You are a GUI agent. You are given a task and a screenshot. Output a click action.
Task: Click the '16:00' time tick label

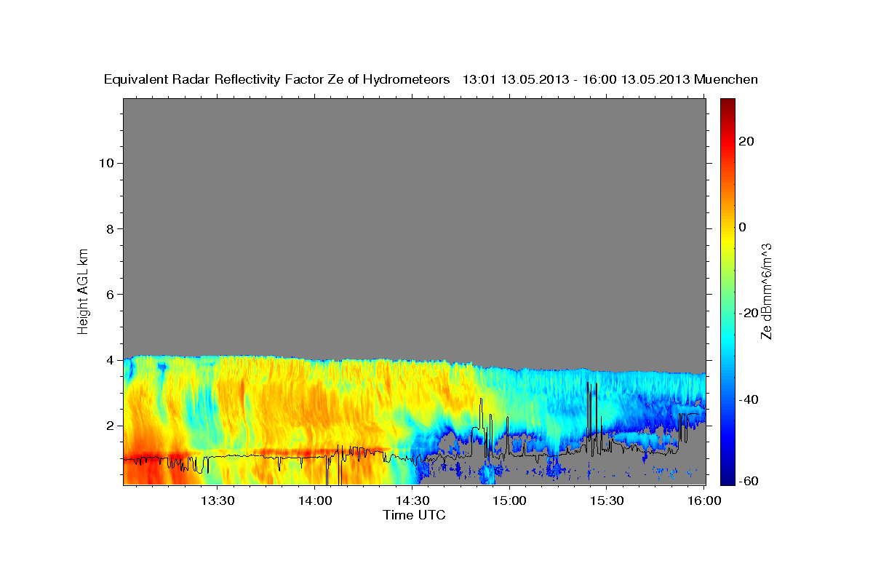704,501
